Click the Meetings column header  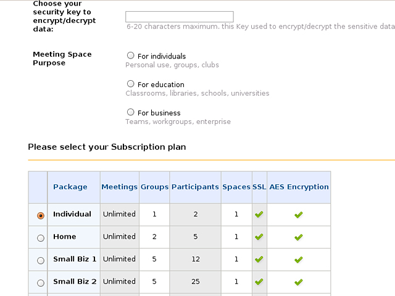(x=120, y=187)
